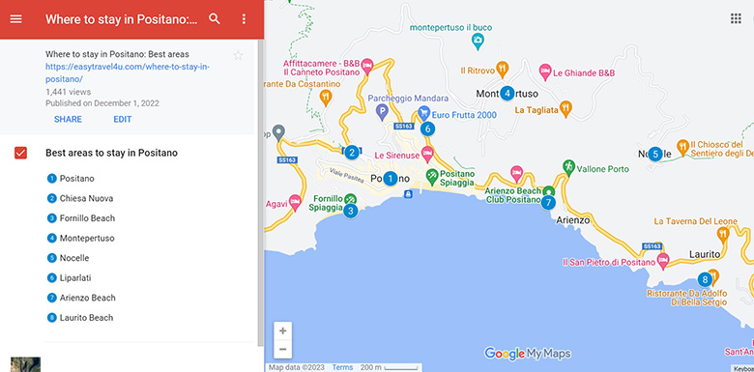
Task: Open the hamburger menu in red header
Action: pyautogui.click(x=15, y=18)
